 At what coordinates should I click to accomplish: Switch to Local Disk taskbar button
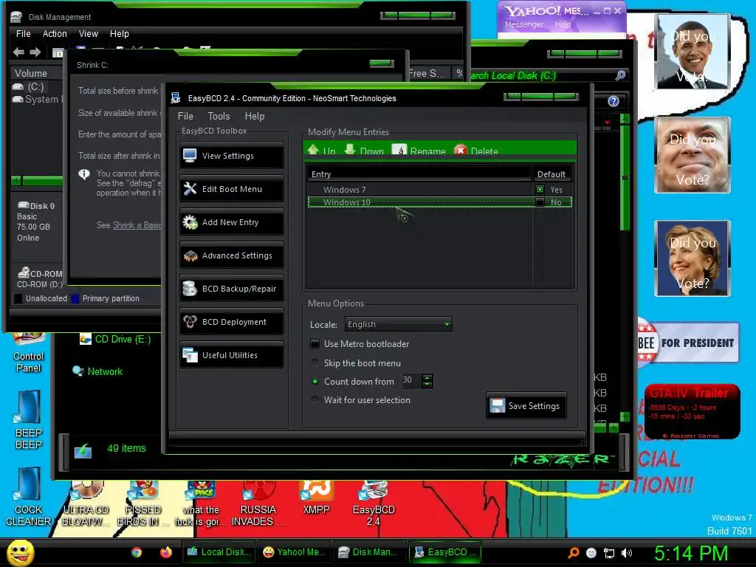[x=219, y=552]
